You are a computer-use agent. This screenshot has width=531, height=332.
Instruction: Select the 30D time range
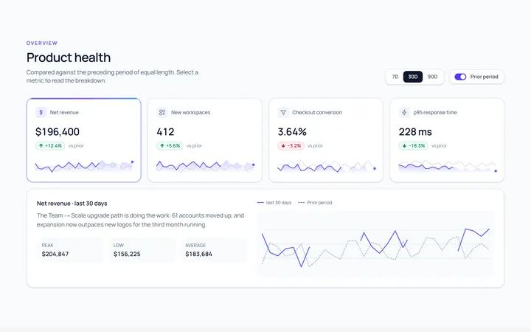point(413,77)
